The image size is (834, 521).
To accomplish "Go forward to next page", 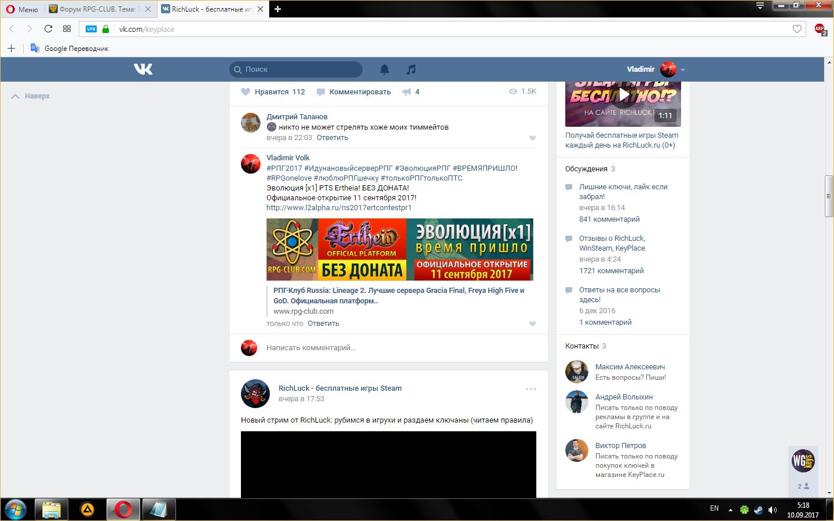I will click(x=30, y=29).
